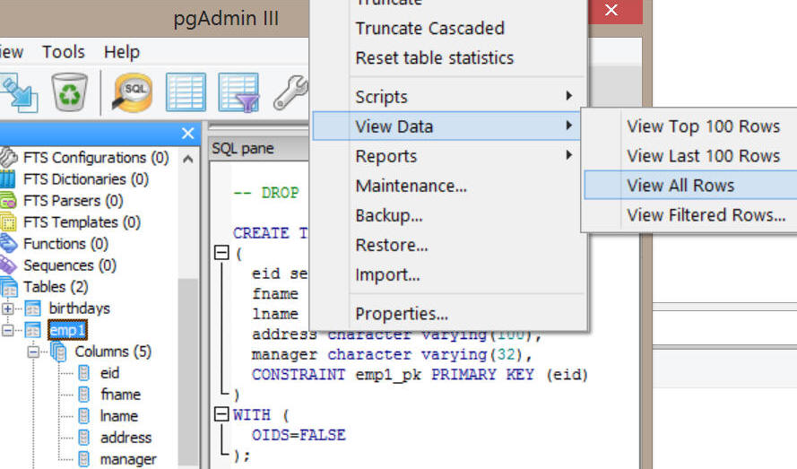Collapse the WITH clause code fold
The height and width of the screenshot is (469, 797).
pyautogui.click(x=221, y=414)
